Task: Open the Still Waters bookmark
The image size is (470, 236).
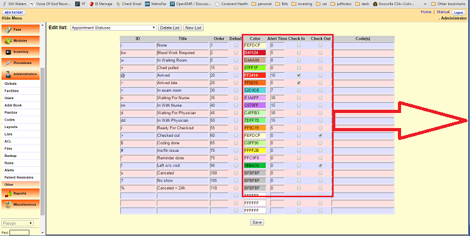Action: [x=14, y=4]
